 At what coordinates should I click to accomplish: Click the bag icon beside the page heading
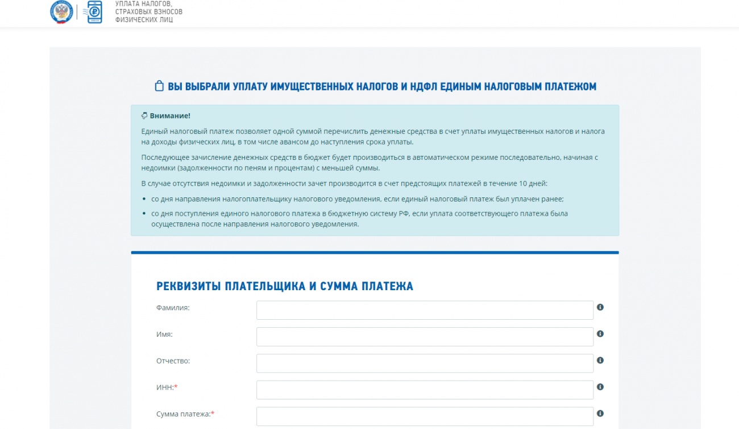point(159,86)
